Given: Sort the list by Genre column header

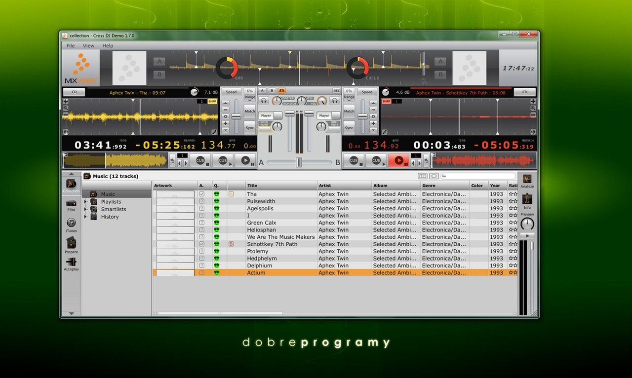Looking at the screenshot, I should coord(445,186).
